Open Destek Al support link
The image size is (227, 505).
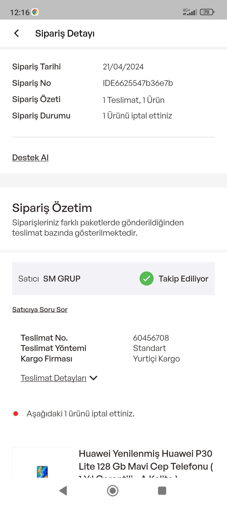(x=30, y=158)
